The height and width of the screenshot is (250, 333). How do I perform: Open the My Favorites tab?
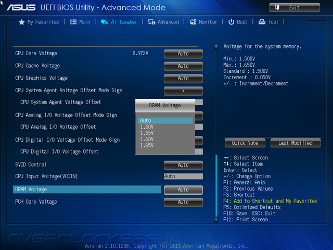(x=39, y=22)
